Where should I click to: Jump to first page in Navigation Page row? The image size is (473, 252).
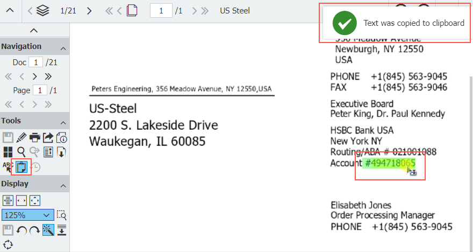tap(8, 104)
